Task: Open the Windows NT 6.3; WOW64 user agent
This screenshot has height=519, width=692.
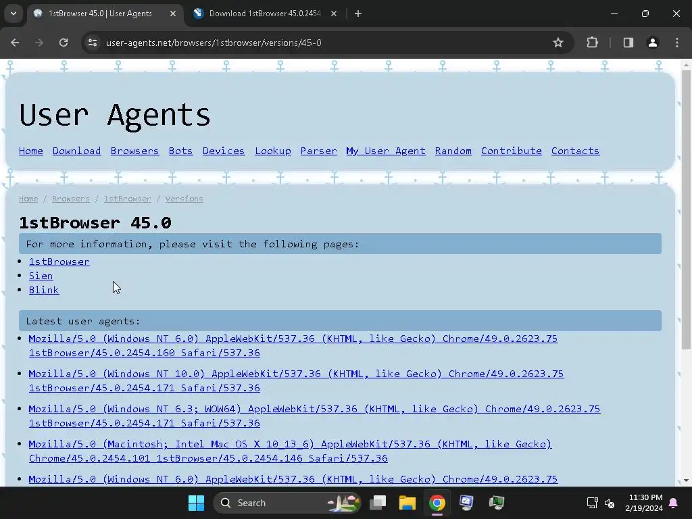Action: point(314,416)
